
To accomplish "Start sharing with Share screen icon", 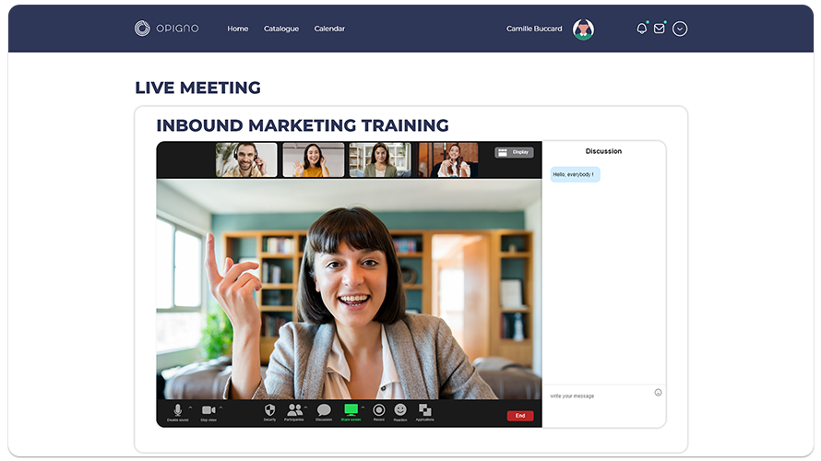I will coord(351,410).
